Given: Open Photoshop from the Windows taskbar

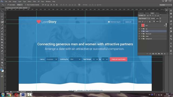Looking at the screenshot, I should [x=23, y=95].
